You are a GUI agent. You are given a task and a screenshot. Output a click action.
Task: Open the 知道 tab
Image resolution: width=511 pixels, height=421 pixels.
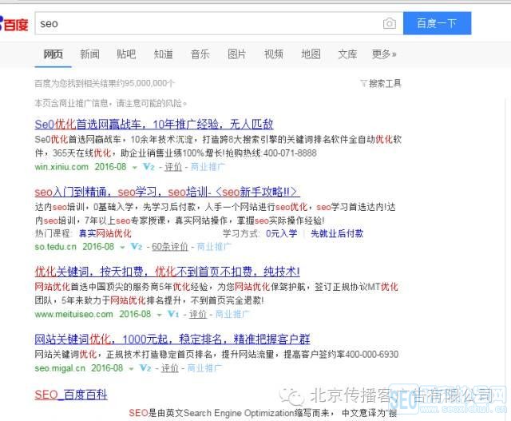click(x=163, y=54)
